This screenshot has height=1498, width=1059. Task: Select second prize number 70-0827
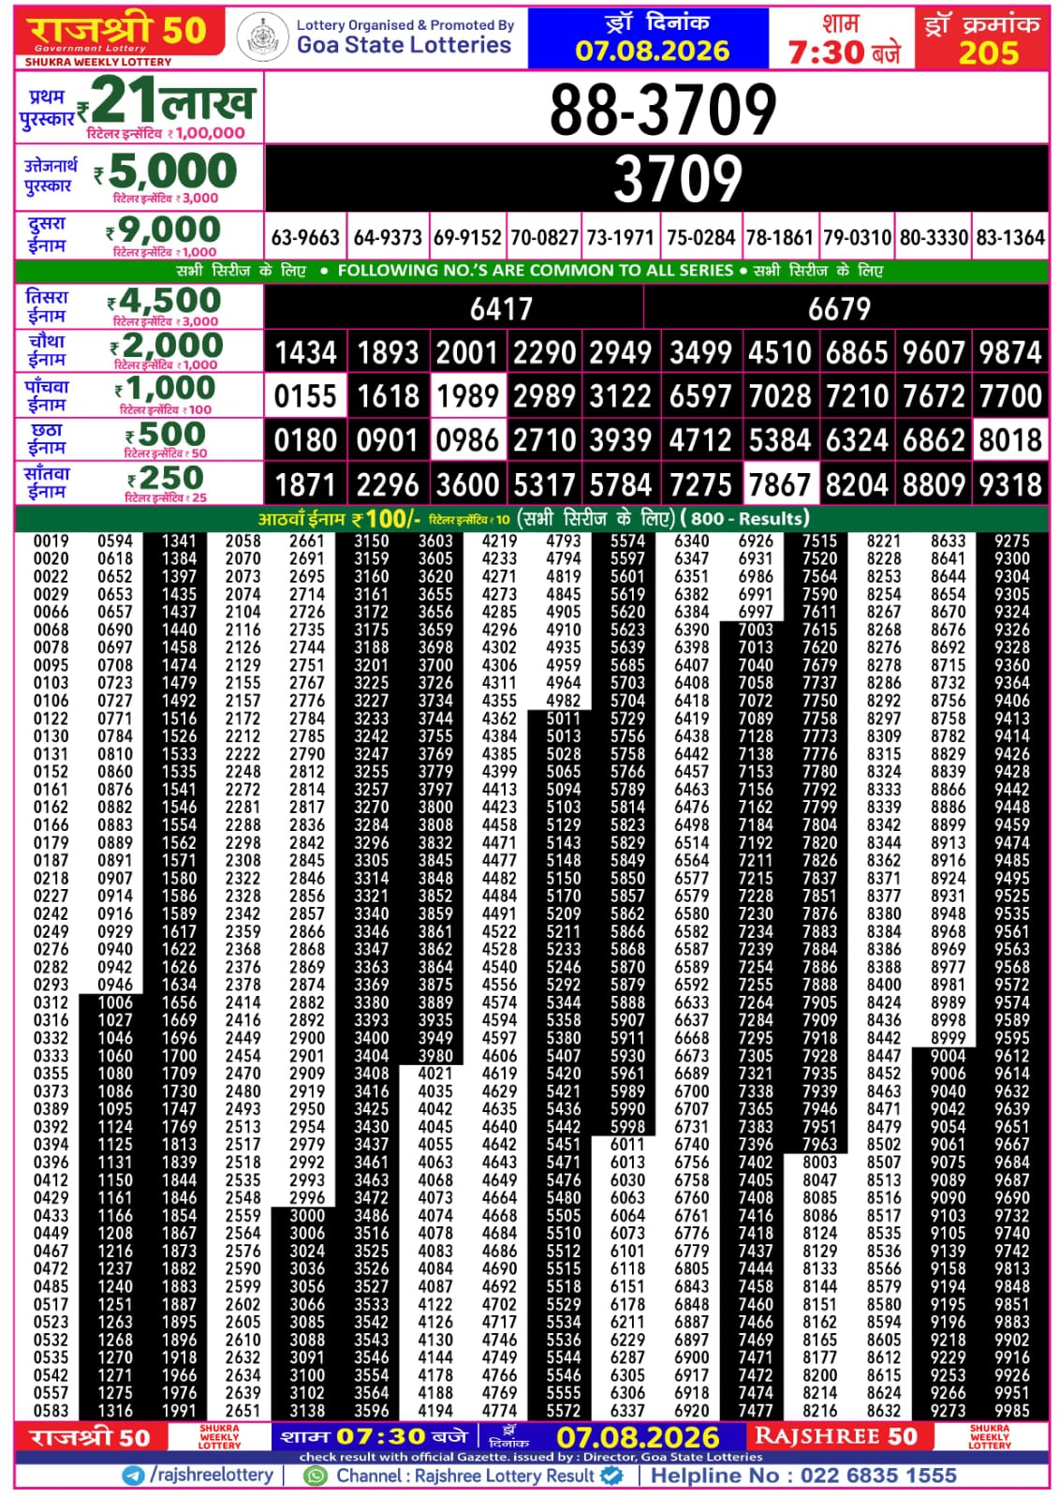[544, 238]
